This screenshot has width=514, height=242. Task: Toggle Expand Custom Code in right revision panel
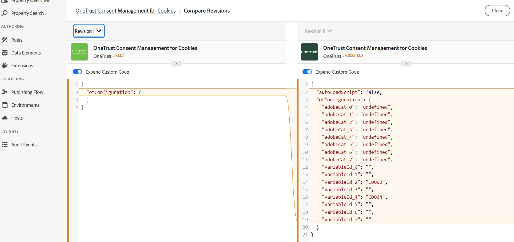click(307, 72)
